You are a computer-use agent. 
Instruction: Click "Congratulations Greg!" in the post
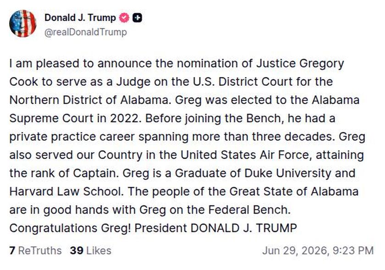point(70,228)
